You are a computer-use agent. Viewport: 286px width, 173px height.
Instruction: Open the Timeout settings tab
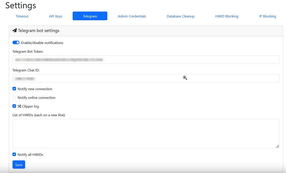point(22,16)
